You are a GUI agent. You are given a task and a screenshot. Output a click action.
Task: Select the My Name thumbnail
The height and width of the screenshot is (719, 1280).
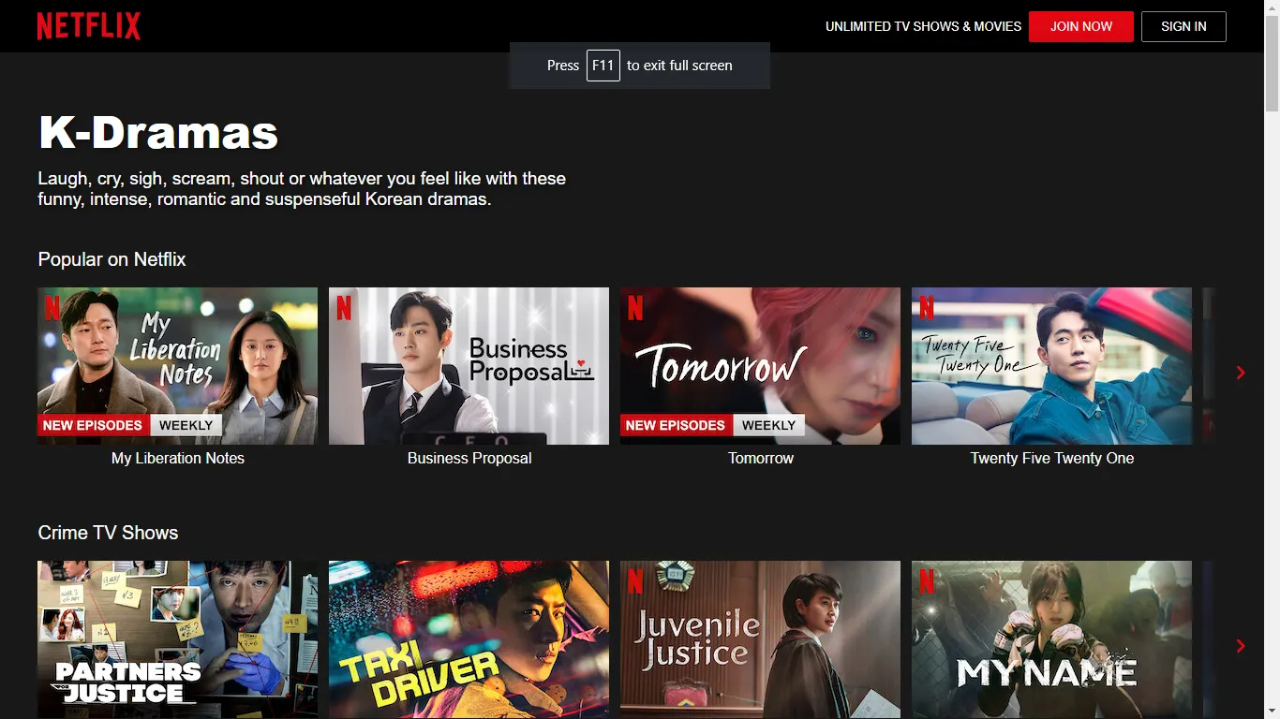point(1051,638)
